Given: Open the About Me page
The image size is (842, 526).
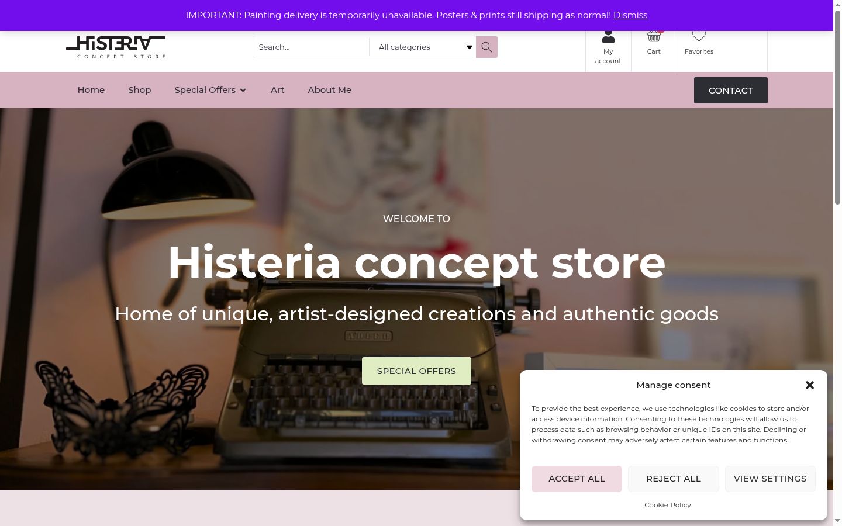Looking at the screenshot, I should coord(330,90).
